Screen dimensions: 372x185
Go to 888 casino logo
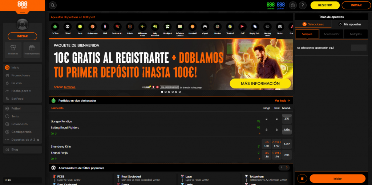(270, 5)
